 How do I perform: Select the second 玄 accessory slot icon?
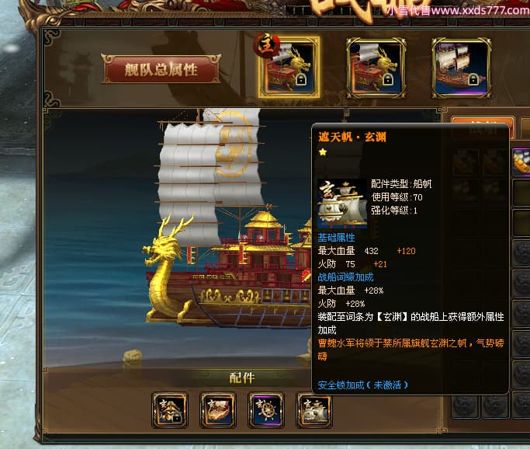tap(218, 410)
